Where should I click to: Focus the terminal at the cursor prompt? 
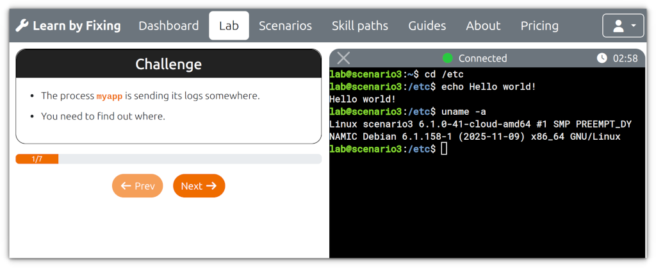pos(445,149)
